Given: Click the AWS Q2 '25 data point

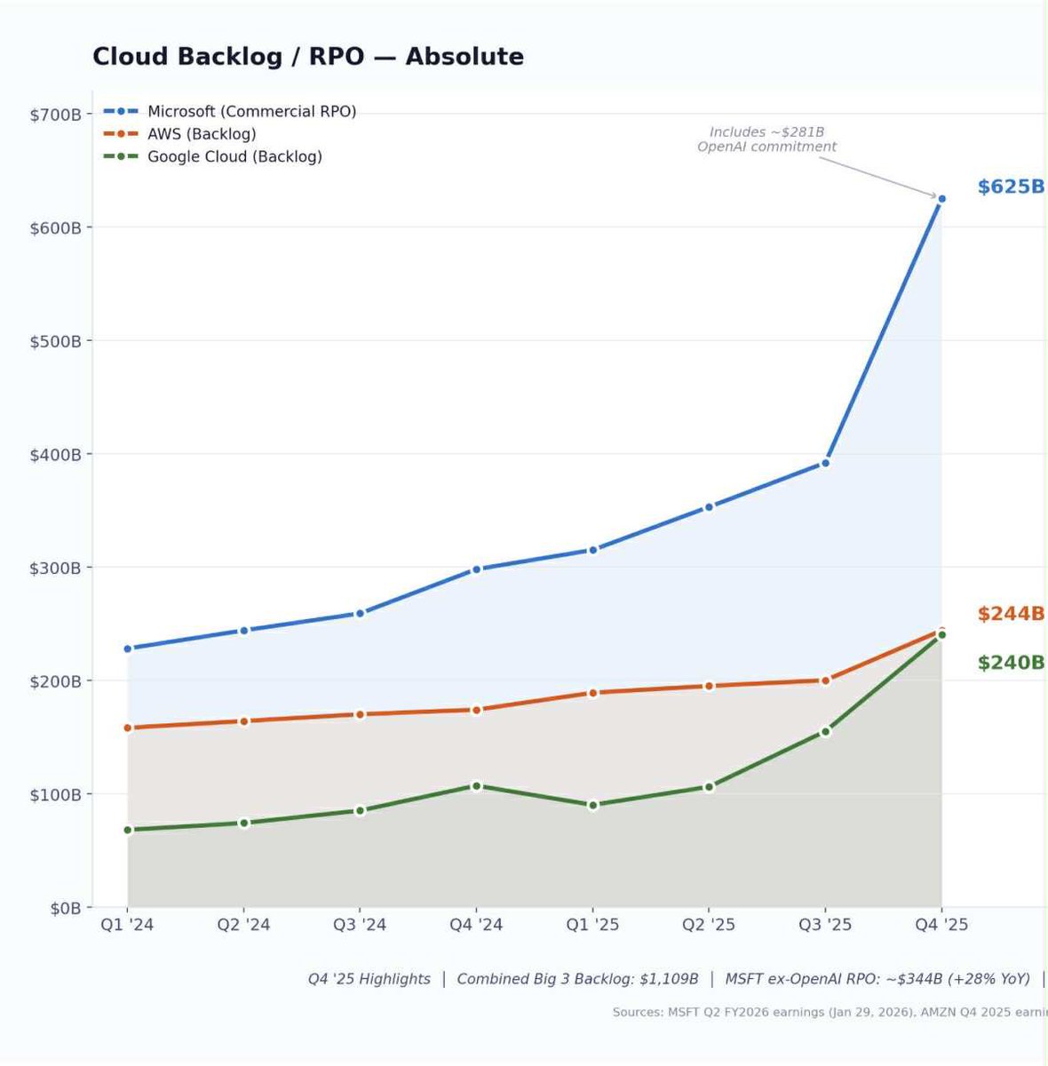Looking at the screenshot, I should (x=709, y=686).
